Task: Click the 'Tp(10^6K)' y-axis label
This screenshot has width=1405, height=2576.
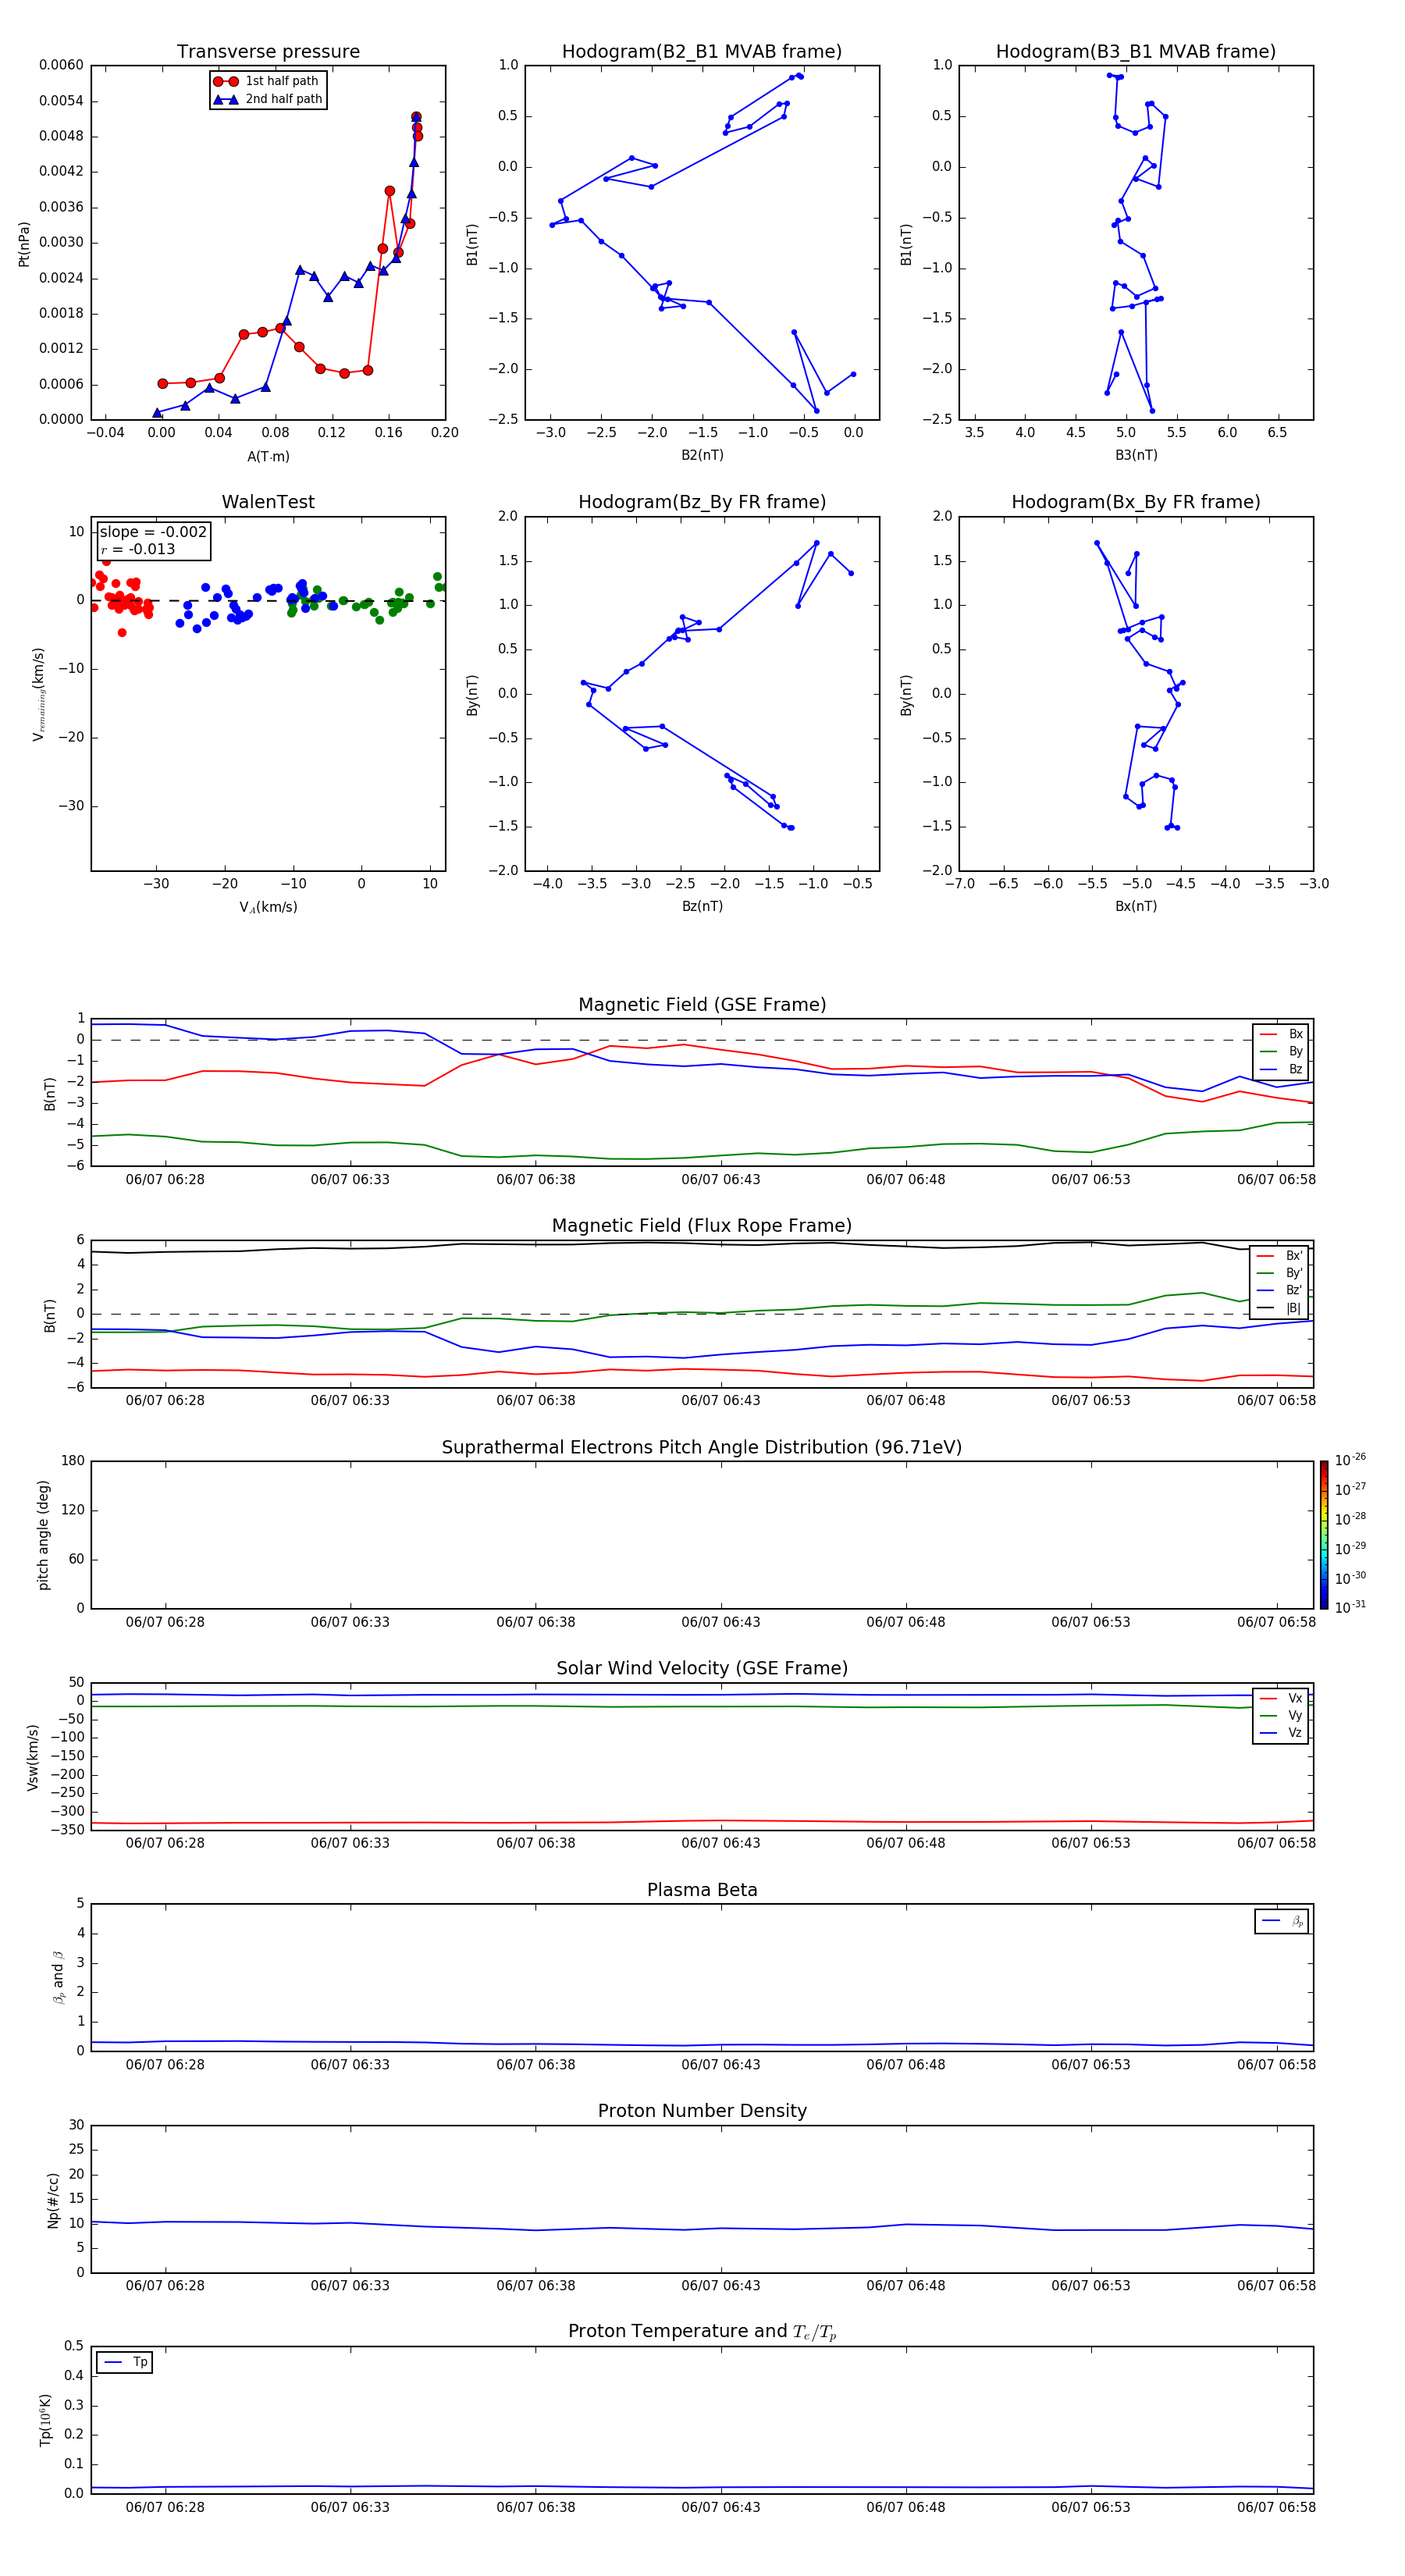Action: [x=45, y=2420]
